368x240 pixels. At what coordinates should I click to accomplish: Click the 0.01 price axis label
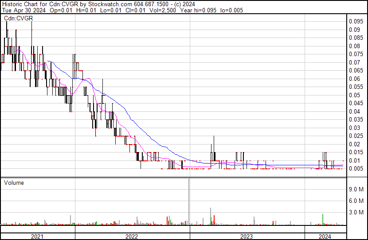pyautogui.click(x=354, y=161)
